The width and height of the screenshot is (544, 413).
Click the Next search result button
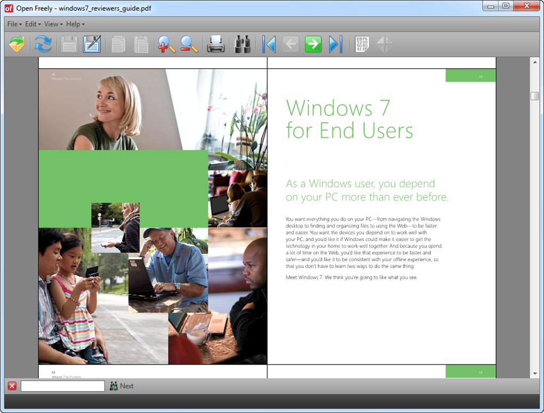122,386
